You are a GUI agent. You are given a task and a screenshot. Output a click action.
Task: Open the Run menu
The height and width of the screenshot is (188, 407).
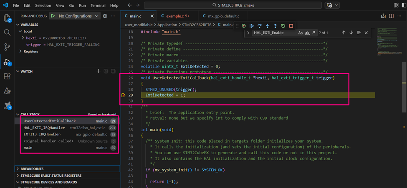(82, 5)
